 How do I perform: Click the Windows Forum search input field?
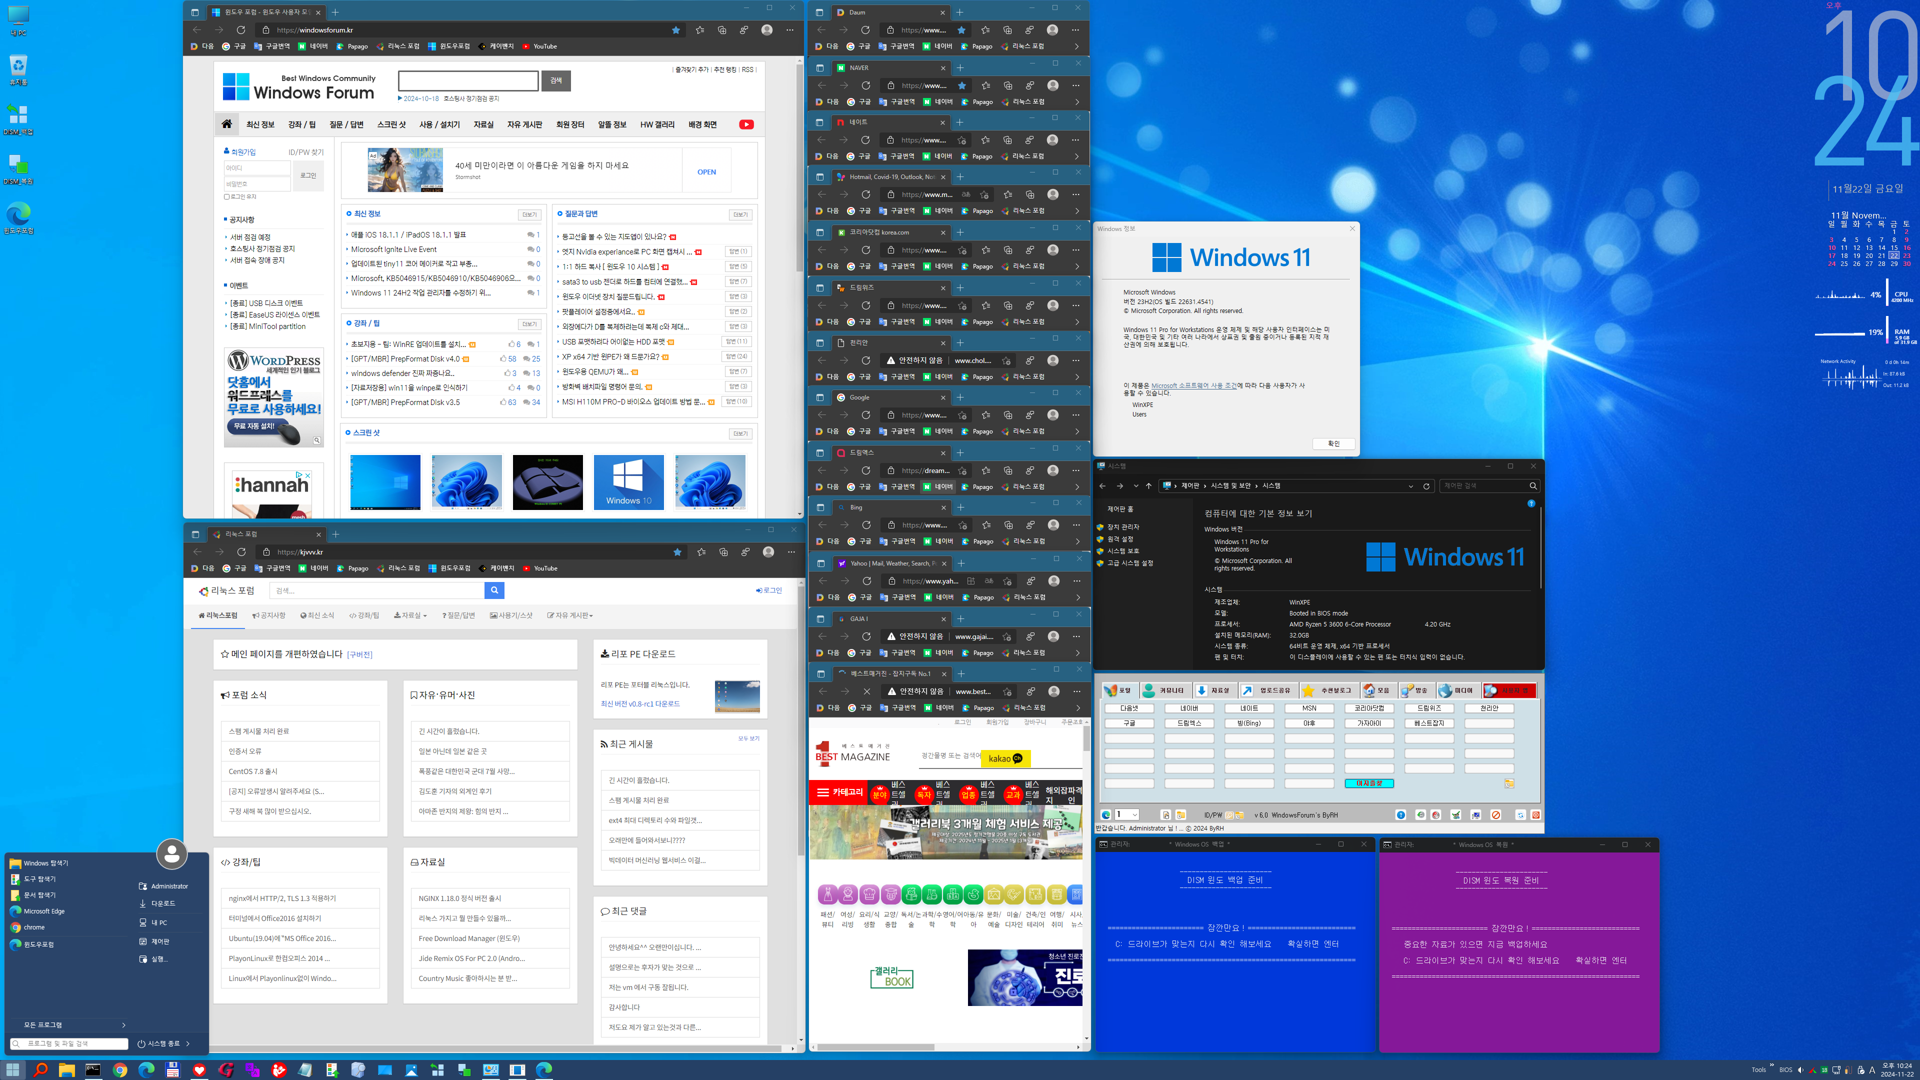[468, 80]
